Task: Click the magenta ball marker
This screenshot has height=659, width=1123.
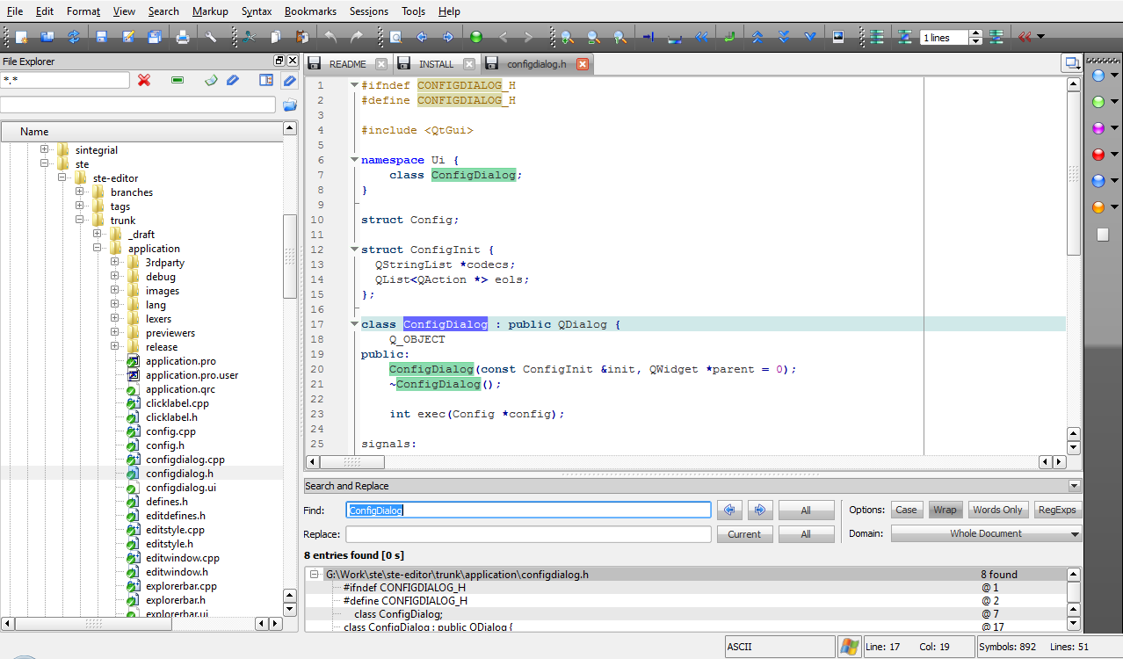Action: point(1098,128)
